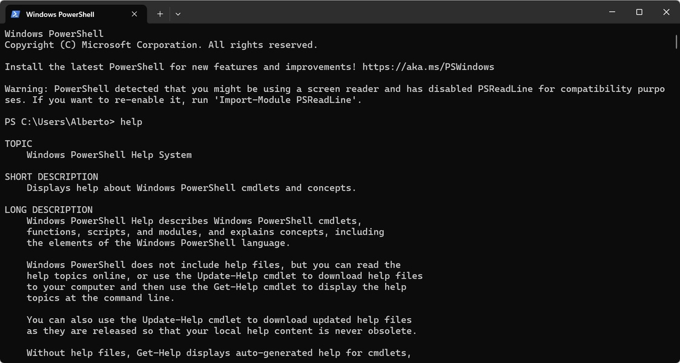Click the lower part of scrollbar track
Viewport: 680px width, 363px height.
pos(676,272)
